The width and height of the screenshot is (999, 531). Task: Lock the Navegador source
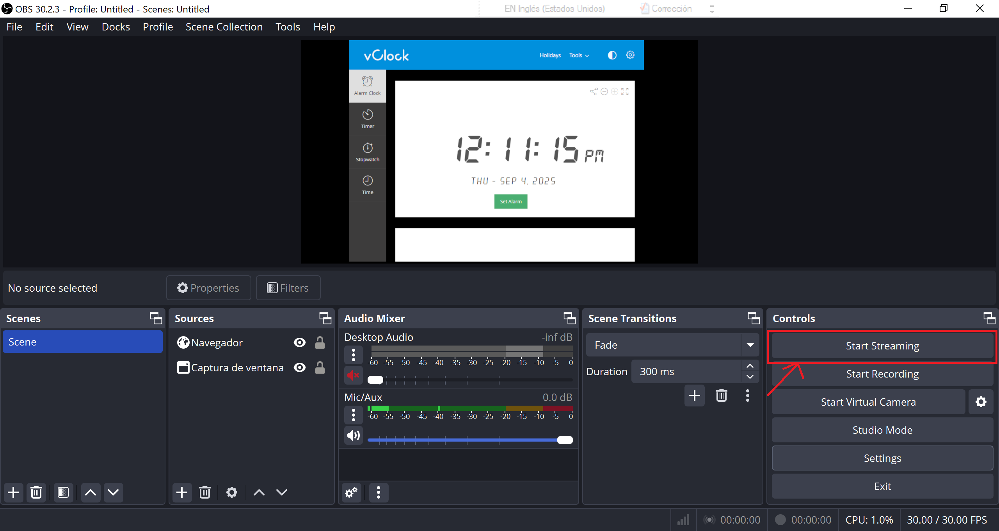pyautogui.click(x=320, y=342)
